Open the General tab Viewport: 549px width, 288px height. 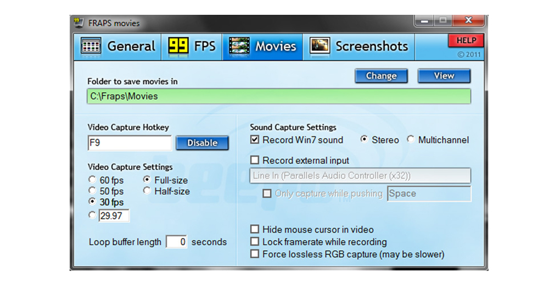(117, 47)
